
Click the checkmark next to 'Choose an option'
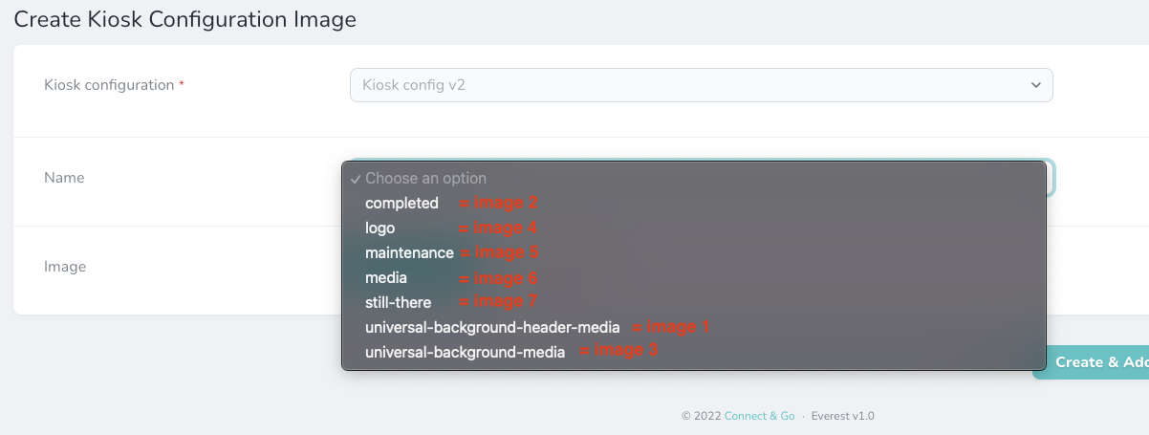click(355, 179)
